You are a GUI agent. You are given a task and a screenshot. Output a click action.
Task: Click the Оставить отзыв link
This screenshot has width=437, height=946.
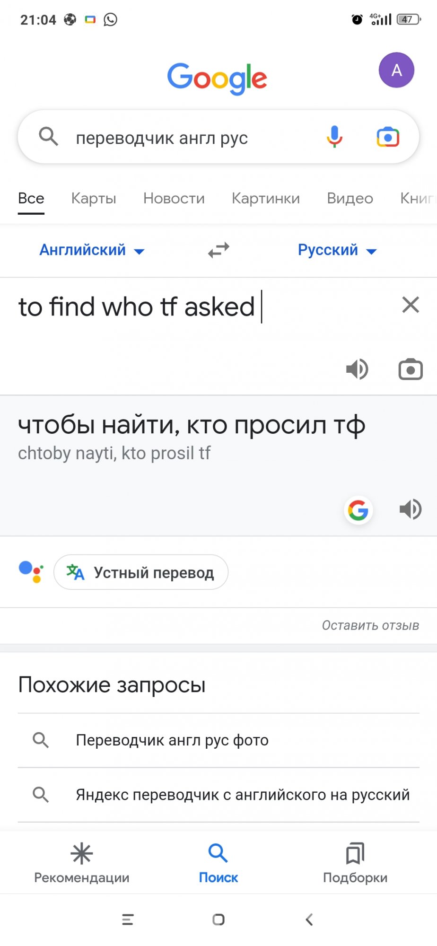[370, 625]
